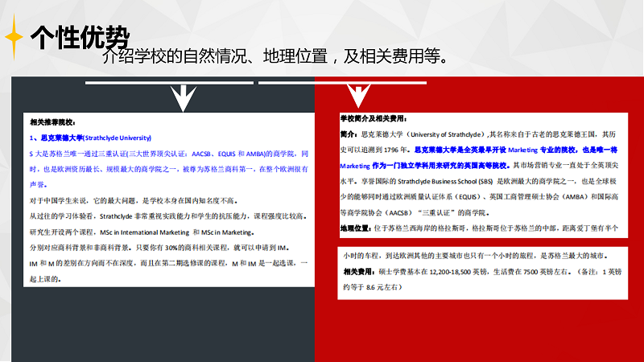Click the blue heading "1、思克莱德大学(Strathclyde University)"
Image resolution: width=644 pixels, height=362 pixels.
[x=90, y=138]
